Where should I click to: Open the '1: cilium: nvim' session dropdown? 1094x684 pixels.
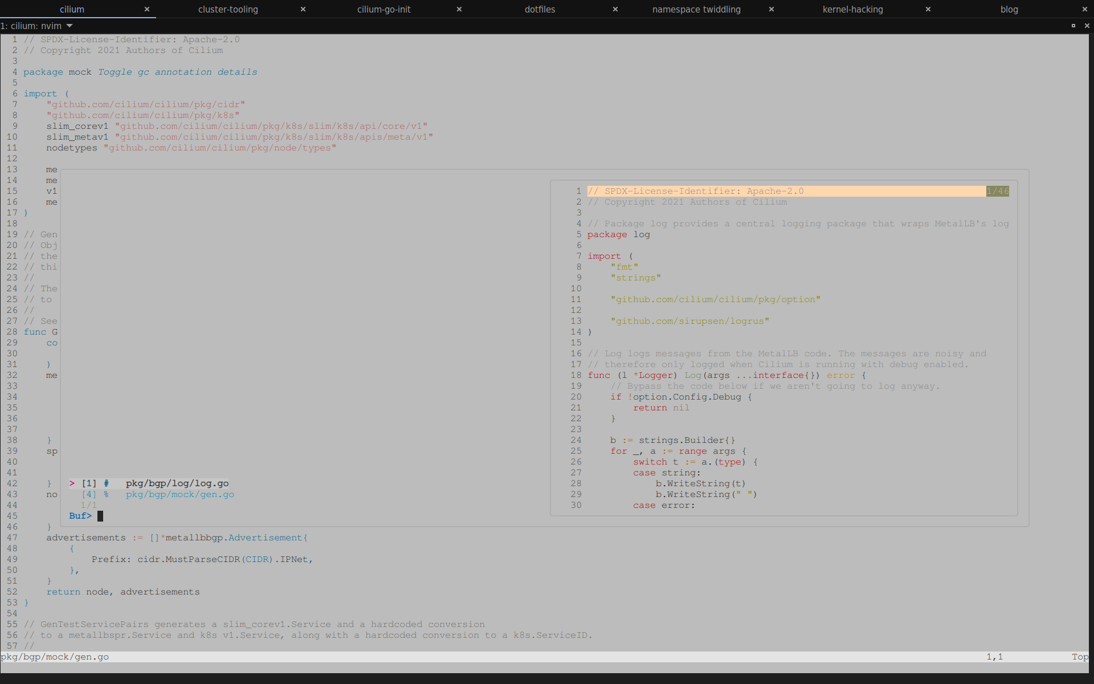coord(37,26)
